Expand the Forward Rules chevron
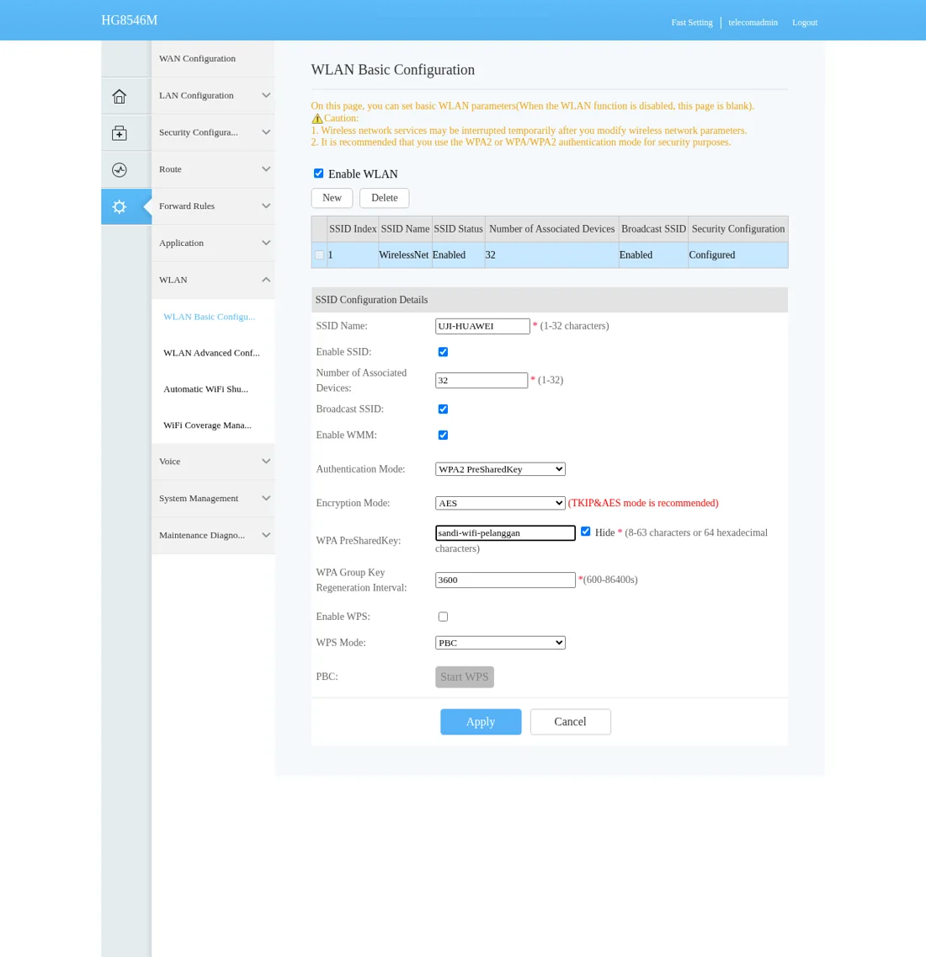926x957 pixels. (266, 206)
